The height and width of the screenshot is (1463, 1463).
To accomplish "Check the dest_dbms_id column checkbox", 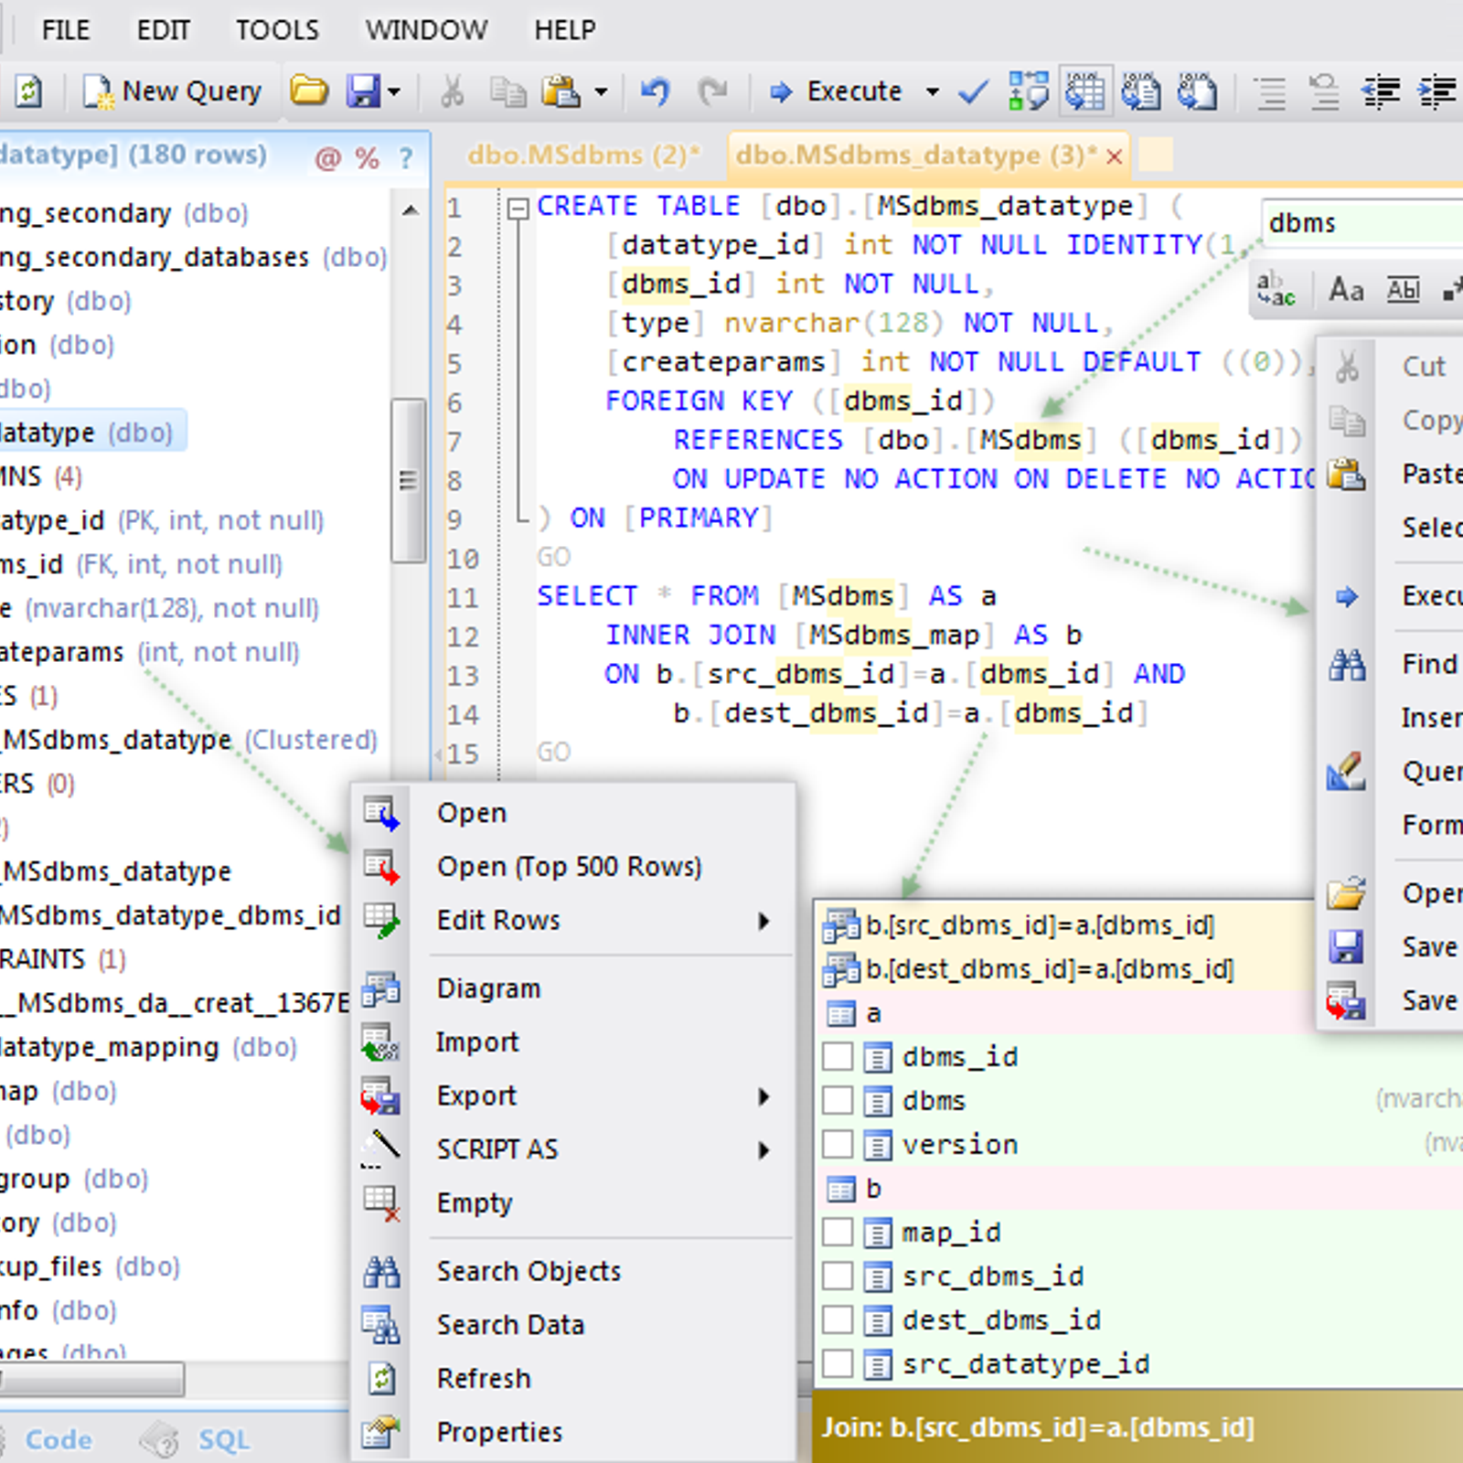I will coord(838,1320).
